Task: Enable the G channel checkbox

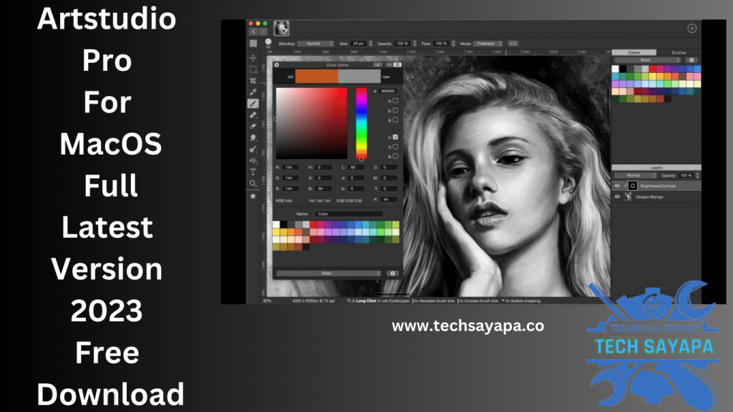Action: (x=395, y=110)
